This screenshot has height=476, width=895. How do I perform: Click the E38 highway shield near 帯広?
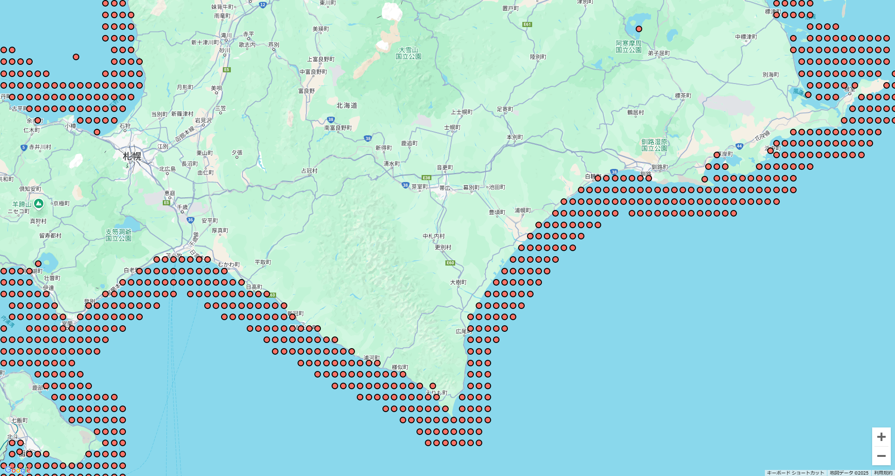click(426, 178)
